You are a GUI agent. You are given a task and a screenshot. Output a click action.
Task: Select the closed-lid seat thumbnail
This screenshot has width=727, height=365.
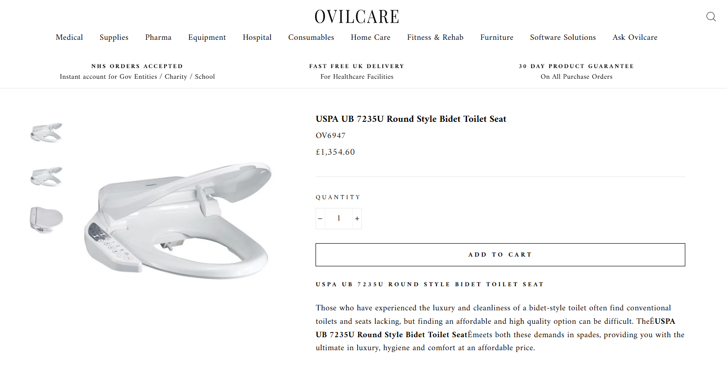46,220
